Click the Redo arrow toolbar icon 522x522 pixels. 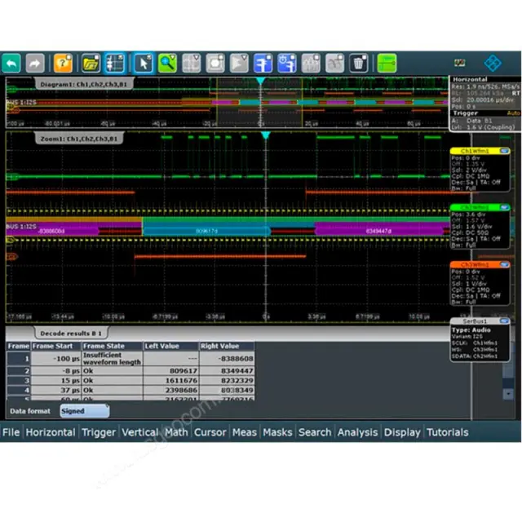coord(35,63)
